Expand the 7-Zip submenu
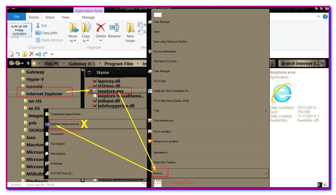Viewport: 336px width, 195px height. (266, 111)
